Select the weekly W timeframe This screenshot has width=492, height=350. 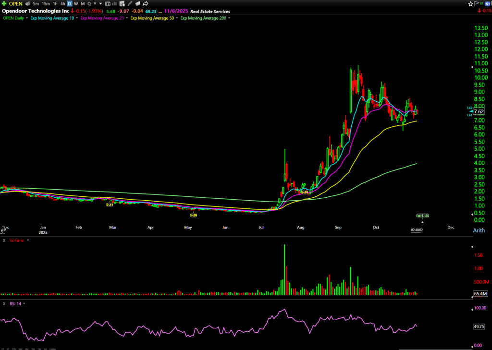76,4
